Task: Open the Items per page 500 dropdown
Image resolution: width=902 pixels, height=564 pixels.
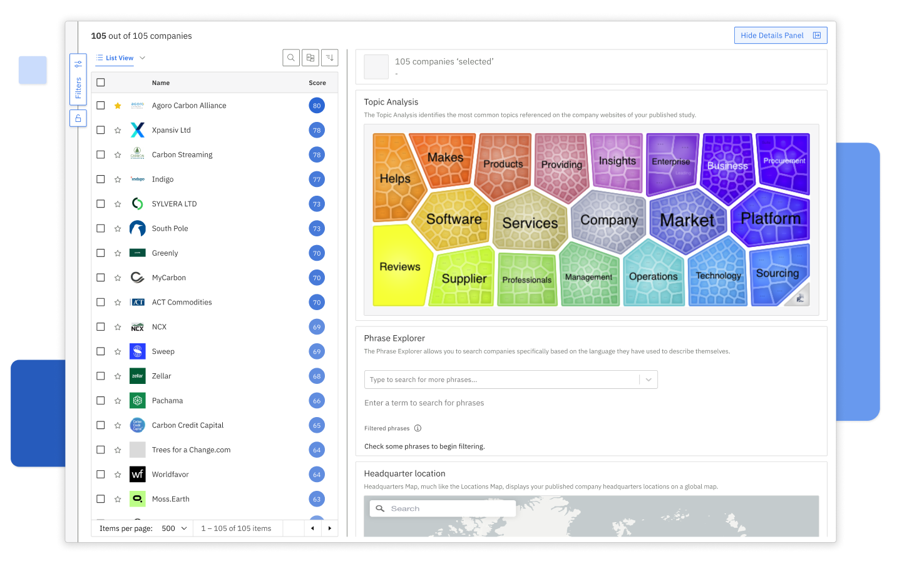Action: click(x=175, y=528)
